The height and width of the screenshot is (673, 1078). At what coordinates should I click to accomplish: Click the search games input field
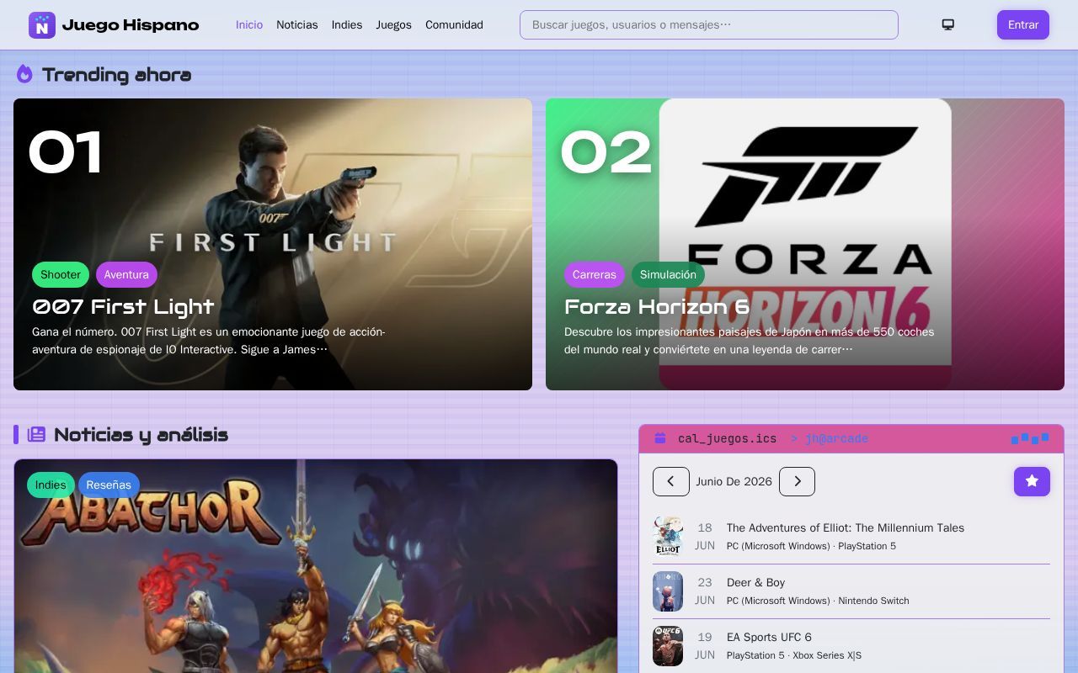pyautogui.click(x=709, y=24)
